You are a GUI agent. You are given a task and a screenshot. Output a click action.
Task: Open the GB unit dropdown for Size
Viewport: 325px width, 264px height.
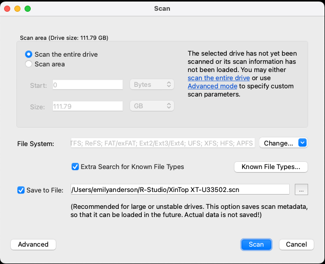pyautogui.click(x=152, y=106)
